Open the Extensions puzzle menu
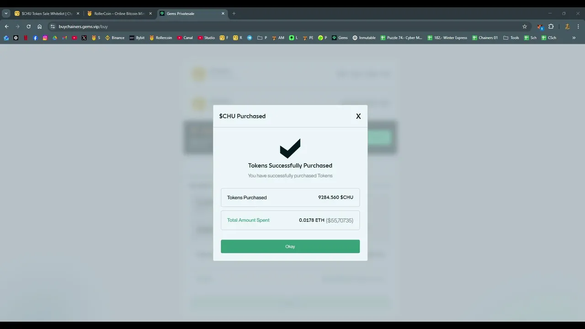Viewport: 585px width, 329px height. [x=551, y=27]
